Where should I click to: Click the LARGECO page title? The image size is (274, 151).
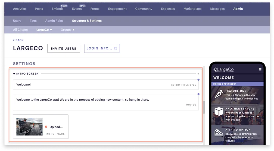tap(28, 48)
